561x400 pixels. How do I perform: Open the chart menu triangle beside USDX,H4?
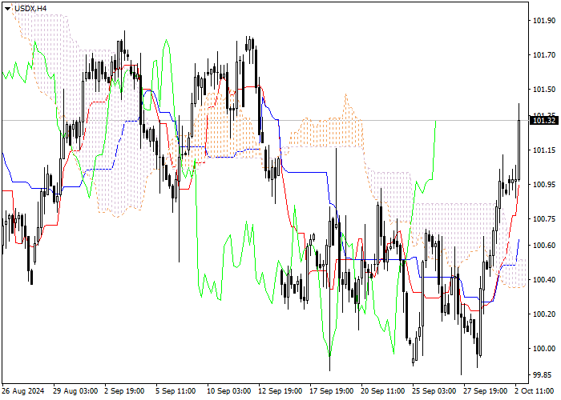(7, 9)
